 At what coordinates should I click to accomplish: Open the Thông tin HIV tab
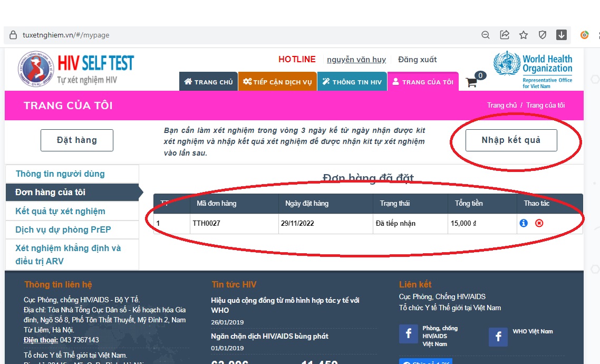click(x=352, y=82)
